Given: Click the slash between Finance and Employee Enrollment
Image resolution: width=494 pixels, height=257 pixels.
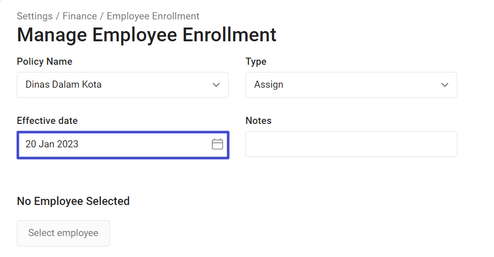Looking at the screenshot, I should click(102, 16).
